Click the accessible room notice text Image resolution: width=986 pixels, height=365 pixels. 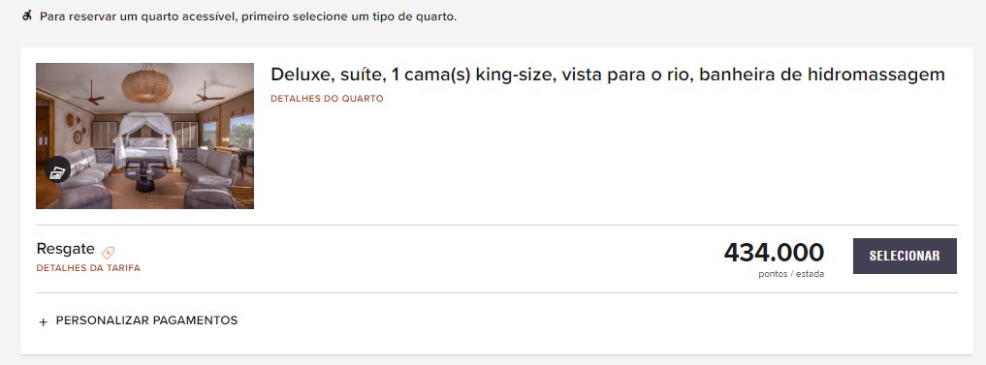tap(248, 16)
